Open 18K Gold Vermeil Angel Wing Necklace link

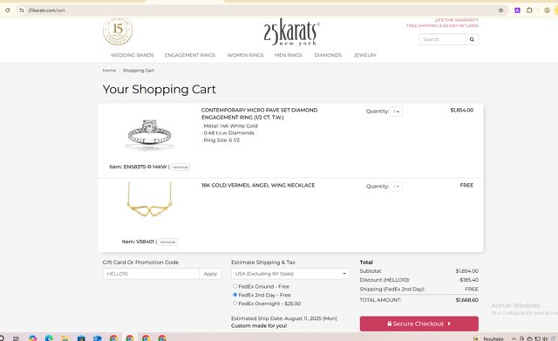click(x=258, y=186)
